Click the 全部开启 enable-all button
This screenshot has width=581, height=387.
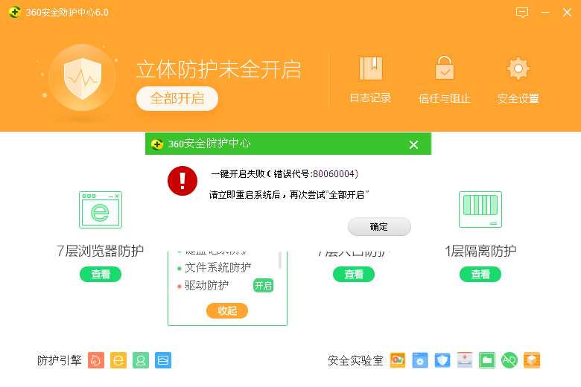point(177,98)
